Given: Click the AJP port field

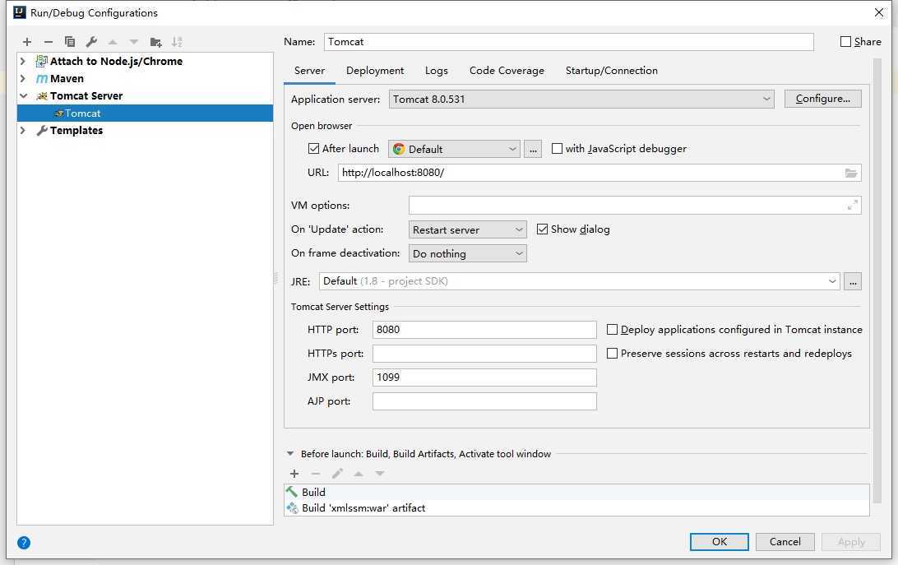Looking at the screenshot, I should coord(484,401).
